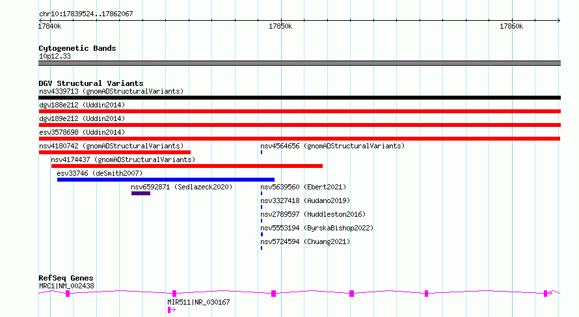Click the chr10:17839524..17862067 position text
579x317 pixels.
(86, 14)
